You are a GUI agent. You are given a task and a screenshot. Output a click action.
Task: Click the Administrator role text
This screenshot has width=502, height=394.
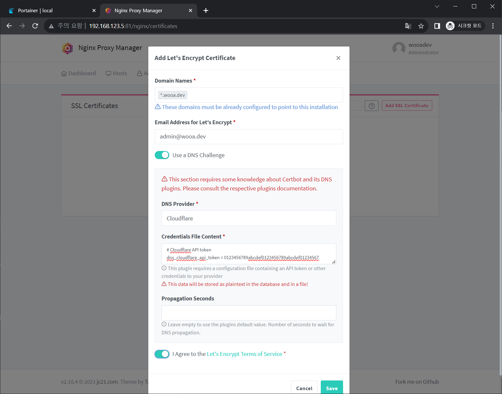point(424,53)
